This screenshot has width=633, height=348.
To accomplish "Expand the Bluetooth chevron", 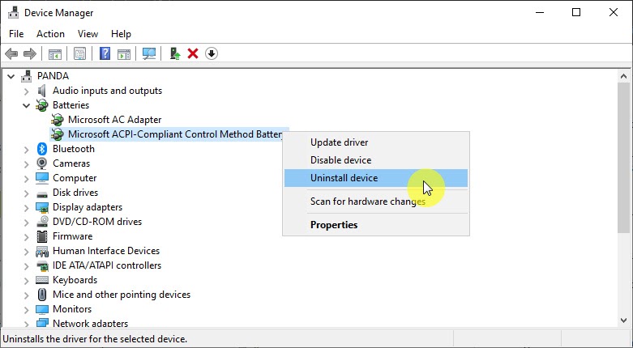I will (26, 150).
